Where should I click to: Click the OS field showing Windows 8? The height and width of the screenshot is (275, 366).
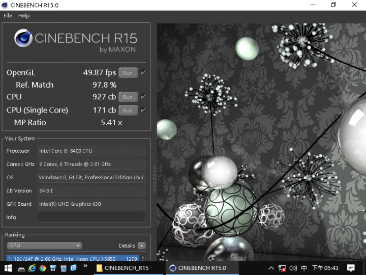[91, 177]
